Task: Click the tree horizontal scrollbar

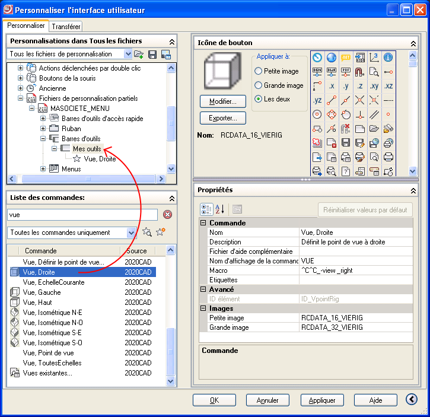Action: [x=87, y=179]
